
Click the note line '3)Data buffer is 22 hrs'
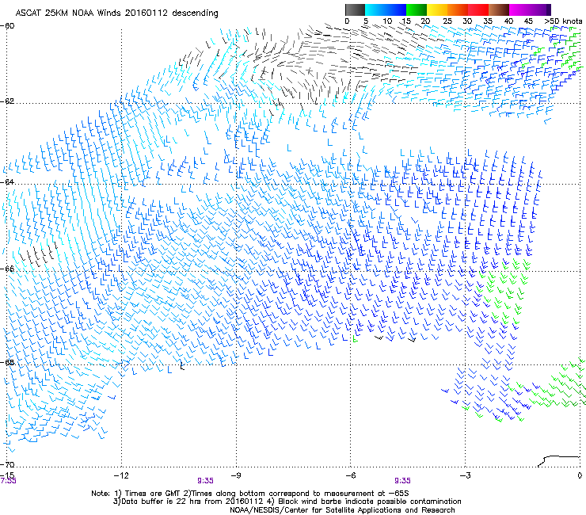pos(287,502)
